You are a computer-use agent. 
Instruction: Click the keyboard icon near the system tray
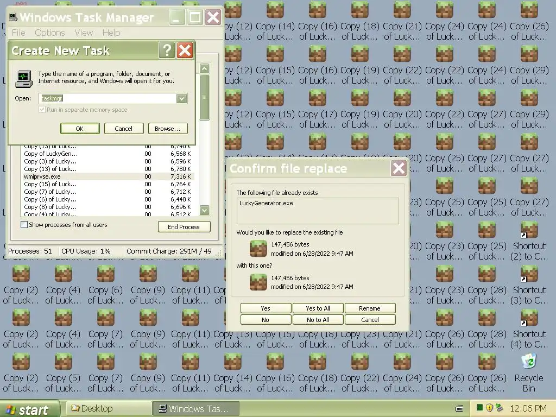point(459,408)
